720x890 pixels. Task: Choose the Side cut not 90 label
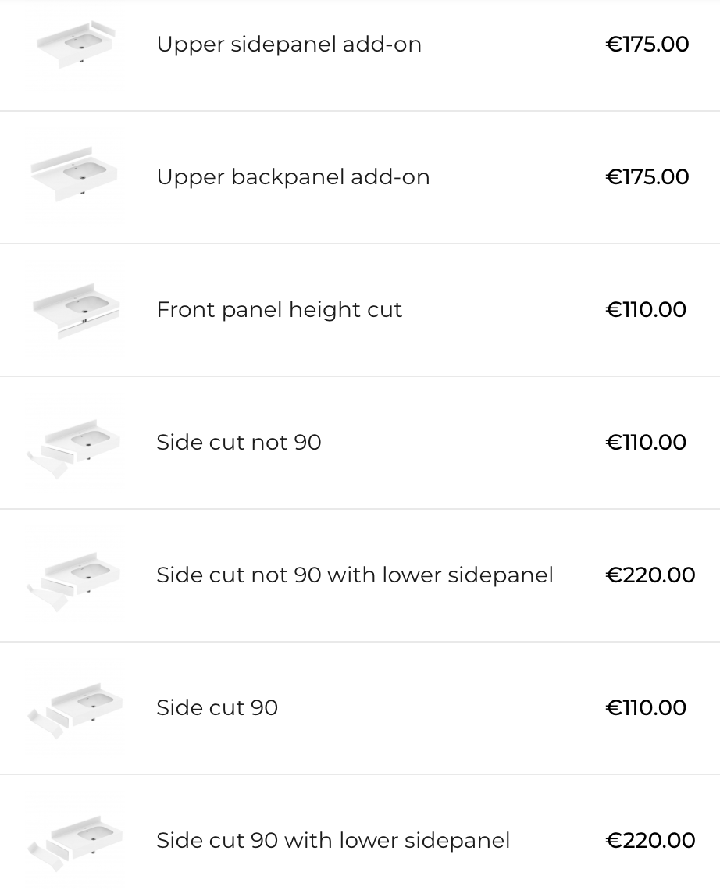coord(238,443)
